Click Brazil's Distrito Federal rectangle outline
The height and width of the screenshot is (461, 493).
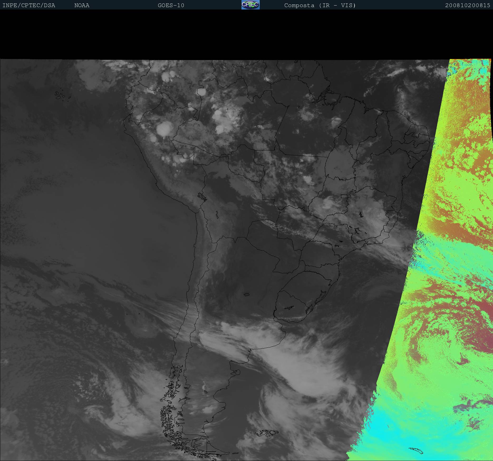[x=344, y=196]
